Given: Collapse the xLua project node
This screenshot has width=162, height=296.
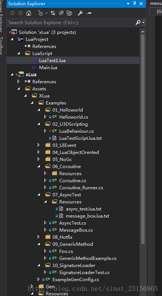Looking at the screenshot, I should (x=12, y=75).
